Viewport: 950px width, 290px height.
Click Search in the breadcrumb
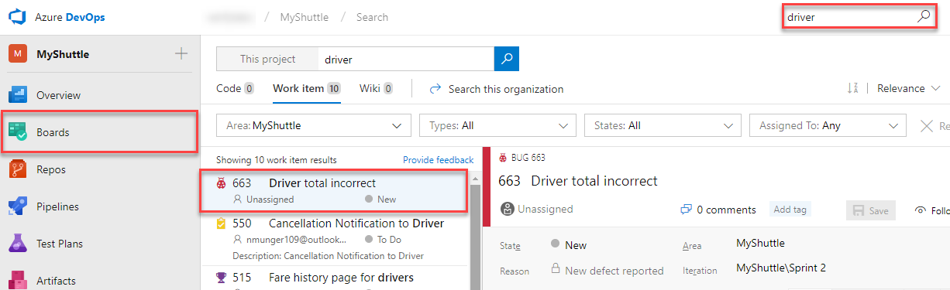click(372, 17)
